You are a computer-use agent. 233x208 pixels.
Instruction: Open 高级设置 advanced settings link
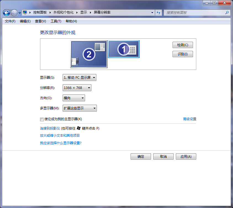pos(190,119)
